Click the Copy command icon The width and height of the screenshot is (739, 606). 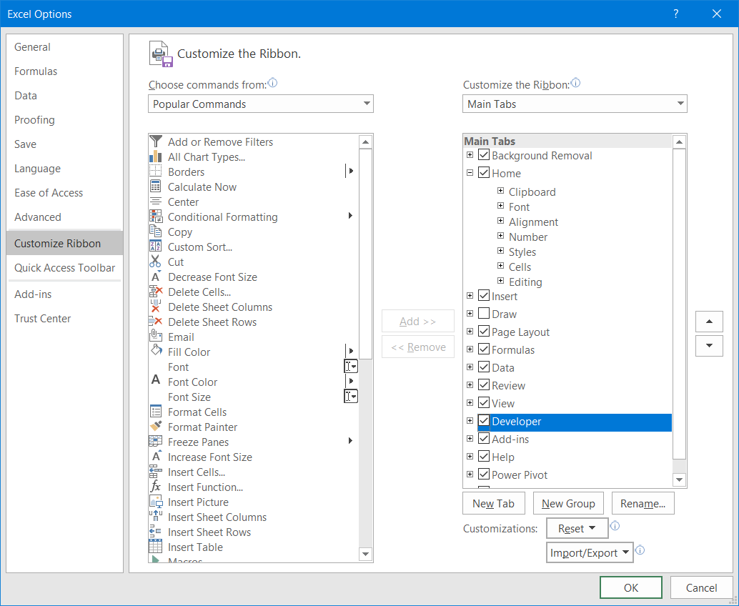click(156, 232)
